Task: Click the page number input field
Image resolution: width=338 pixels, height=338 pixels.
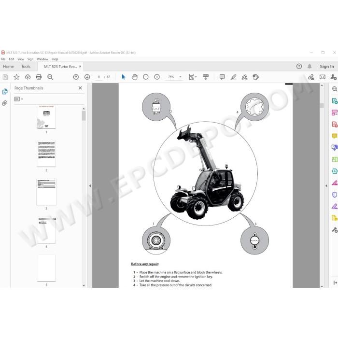Action: (99, 77)
